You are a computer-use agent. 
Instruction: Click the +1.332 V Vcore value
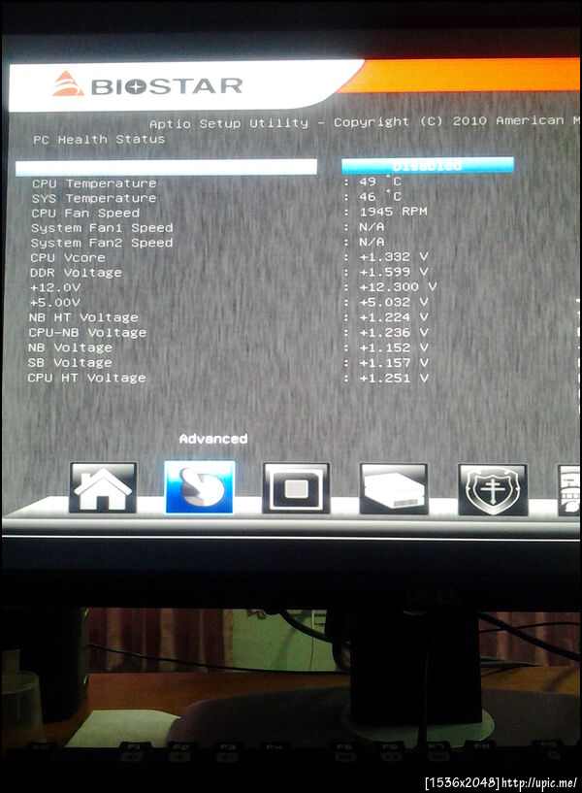[394, 257]
